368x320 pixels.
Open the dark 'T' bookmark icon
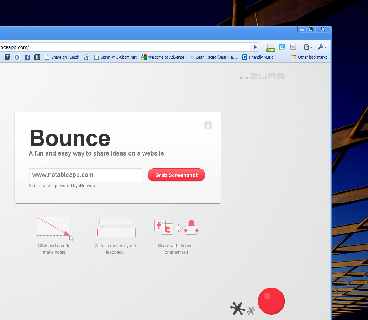tap(7, 57)
